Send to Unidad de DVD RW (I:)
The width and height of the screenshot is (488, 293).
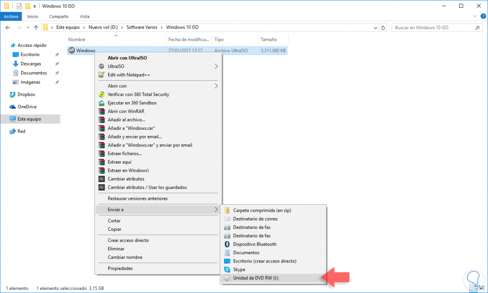pos(273,278)
